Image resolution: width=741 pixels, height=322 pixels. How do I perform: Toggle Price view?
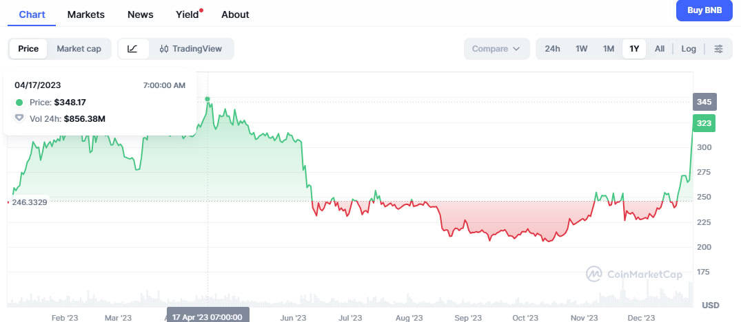[28, 49]
